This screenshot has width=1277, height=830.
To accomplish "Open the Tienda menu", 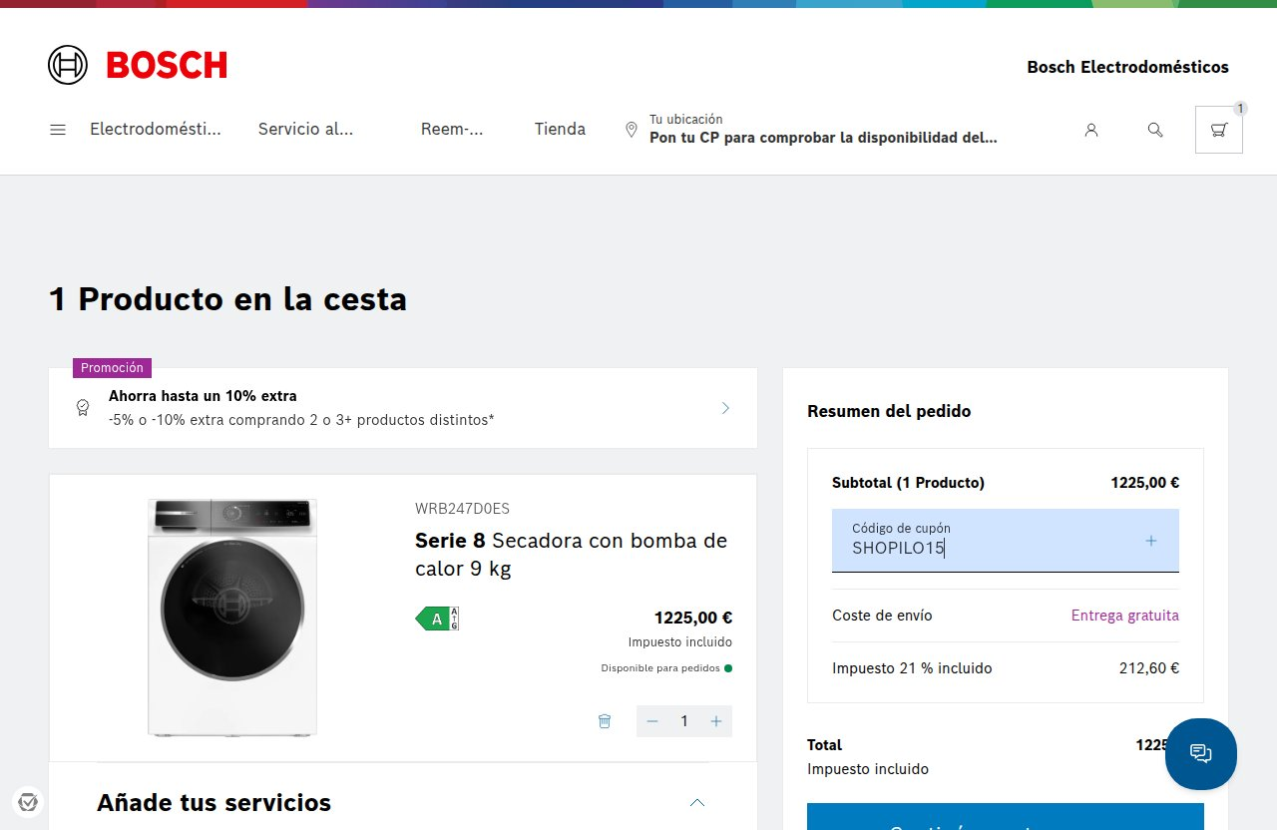I will pyautogui.click(x=560, y=129).
